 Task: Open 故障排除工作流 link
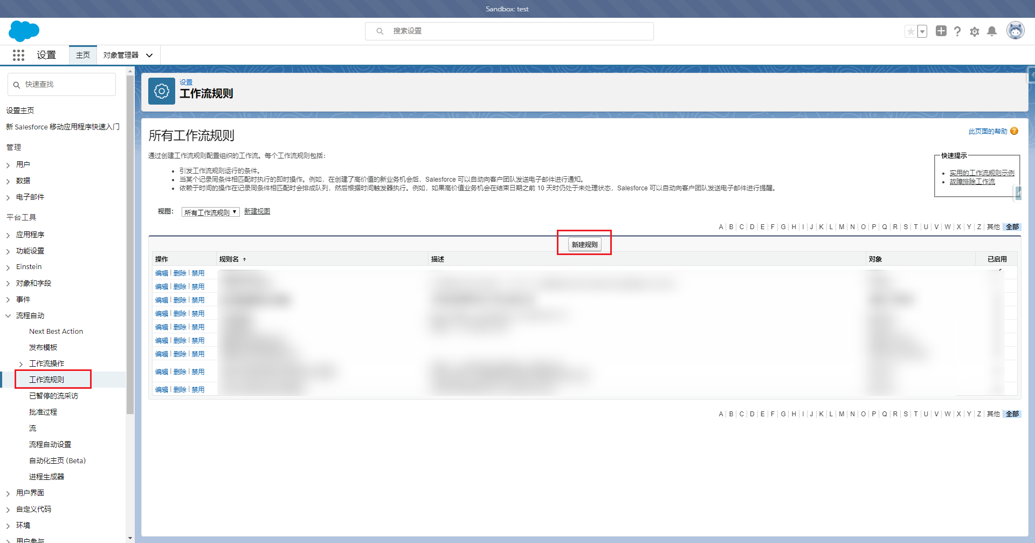click(x=972, y=181)
